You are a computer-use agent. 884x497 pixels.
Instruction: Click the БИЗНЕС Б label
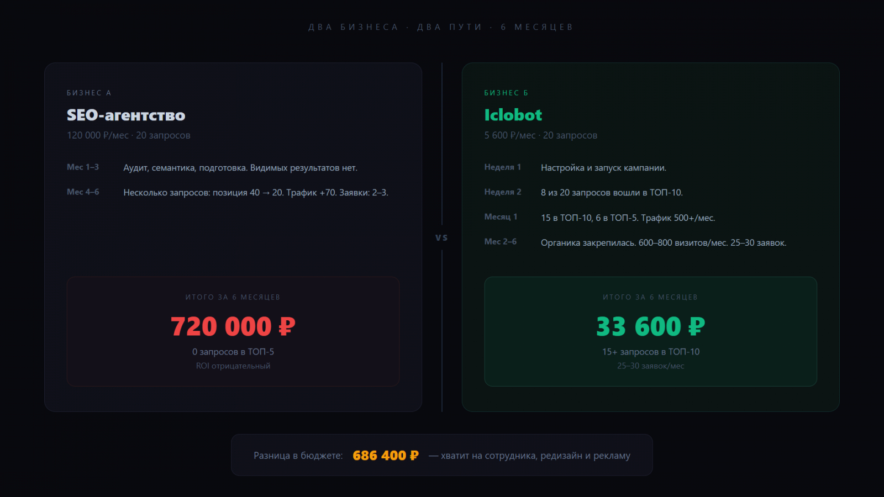tap(506, 93)
